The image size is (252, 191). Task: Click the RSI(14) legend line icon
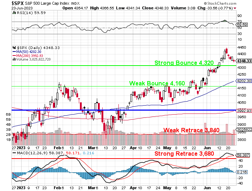pyautogui.click(x=14, y=13)
